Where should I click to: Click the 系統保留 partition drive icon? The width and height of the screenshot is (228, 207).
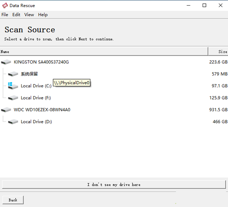click(x=13, y=74)
